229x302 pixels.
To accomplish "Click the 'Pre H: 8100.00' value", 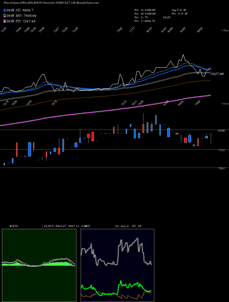I will click(145, 14).
